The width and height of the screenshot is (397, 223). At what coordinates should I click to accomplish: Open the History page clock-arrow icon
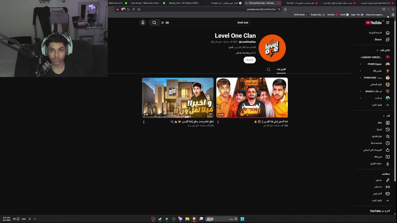coord(387,129)
